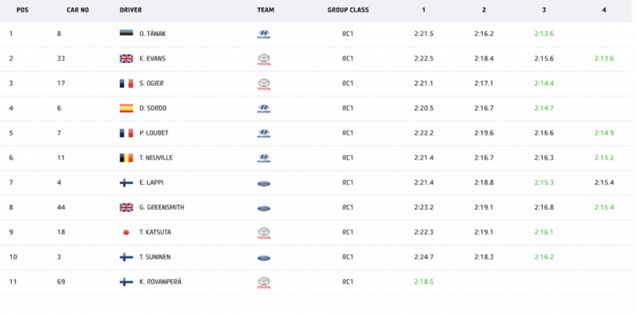
Task: Click Finnish flag beside K. Rovanperä
Action: pyautogui.click(x=126, y=282)
